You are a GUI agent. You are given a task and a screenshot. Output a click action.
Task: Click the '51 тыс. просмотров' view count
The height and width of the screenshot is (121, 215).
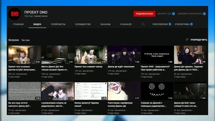tap(183, 110)
